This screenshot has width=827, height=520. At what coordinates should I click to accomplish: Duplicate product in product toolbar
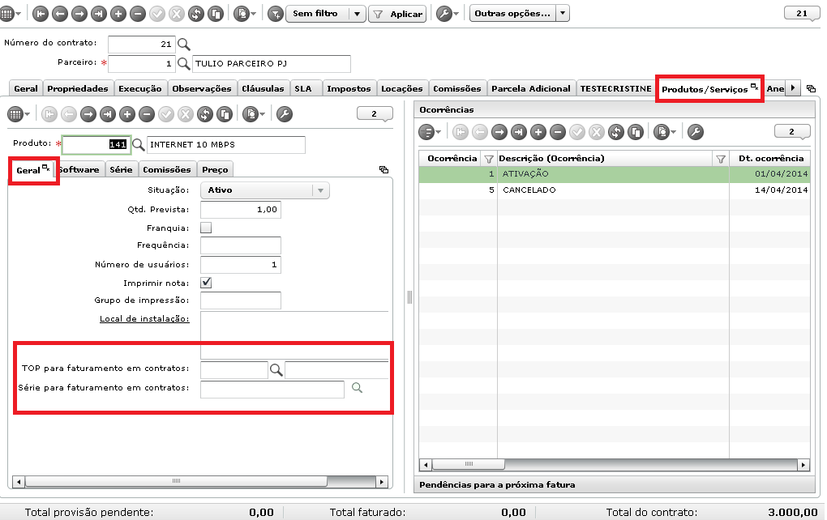[x=225, y=113]
